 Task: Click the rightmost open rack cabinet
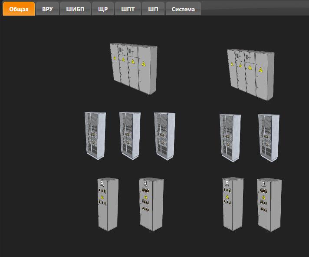tap(269, 138)
